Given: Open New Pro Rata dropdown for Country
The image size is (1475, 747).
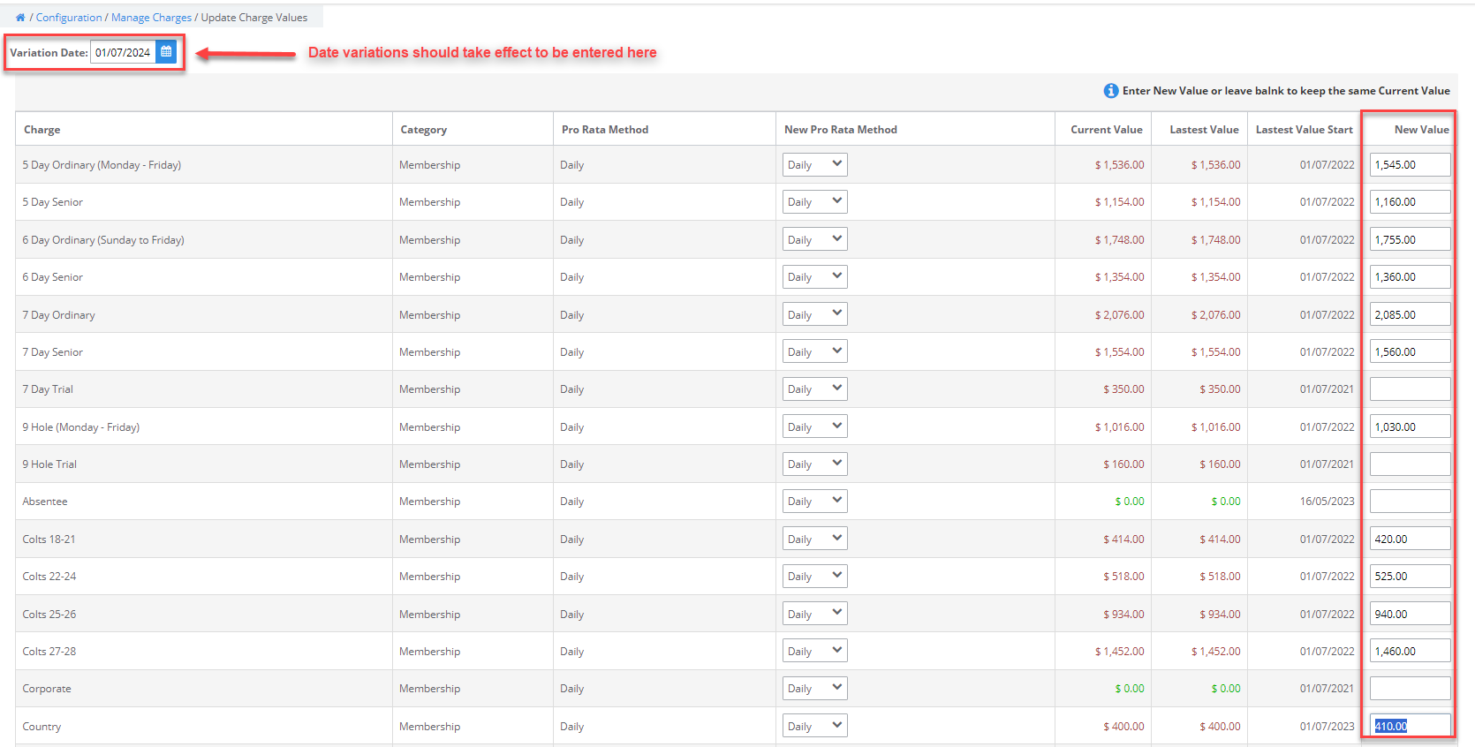Looking at the screenshot, I should [814, 726].
